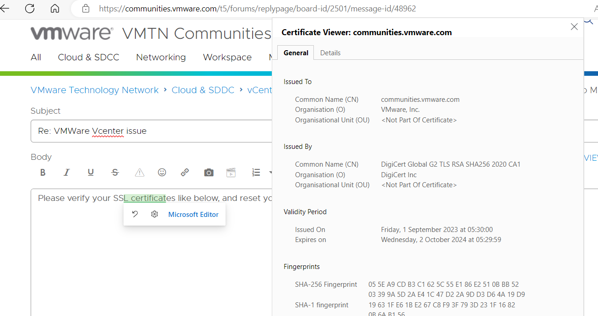
Task: Toggle bold formatting
Action: click(x=43, y=172)
